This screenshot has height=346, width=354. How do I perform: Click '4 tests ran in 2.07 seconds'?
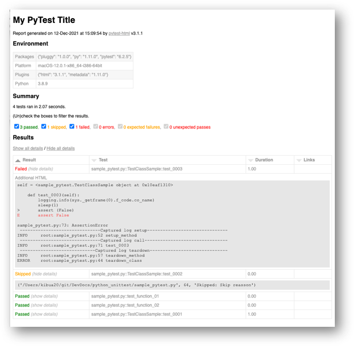39,107
